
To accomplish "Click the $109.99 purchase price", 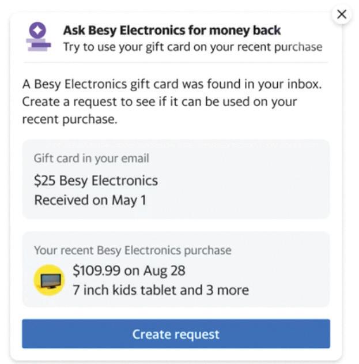I will click(x=94, y=270).
